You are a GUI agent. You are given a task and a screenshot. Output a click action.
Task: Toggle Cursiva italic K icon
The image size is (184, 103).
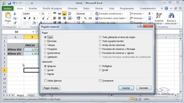29,18
